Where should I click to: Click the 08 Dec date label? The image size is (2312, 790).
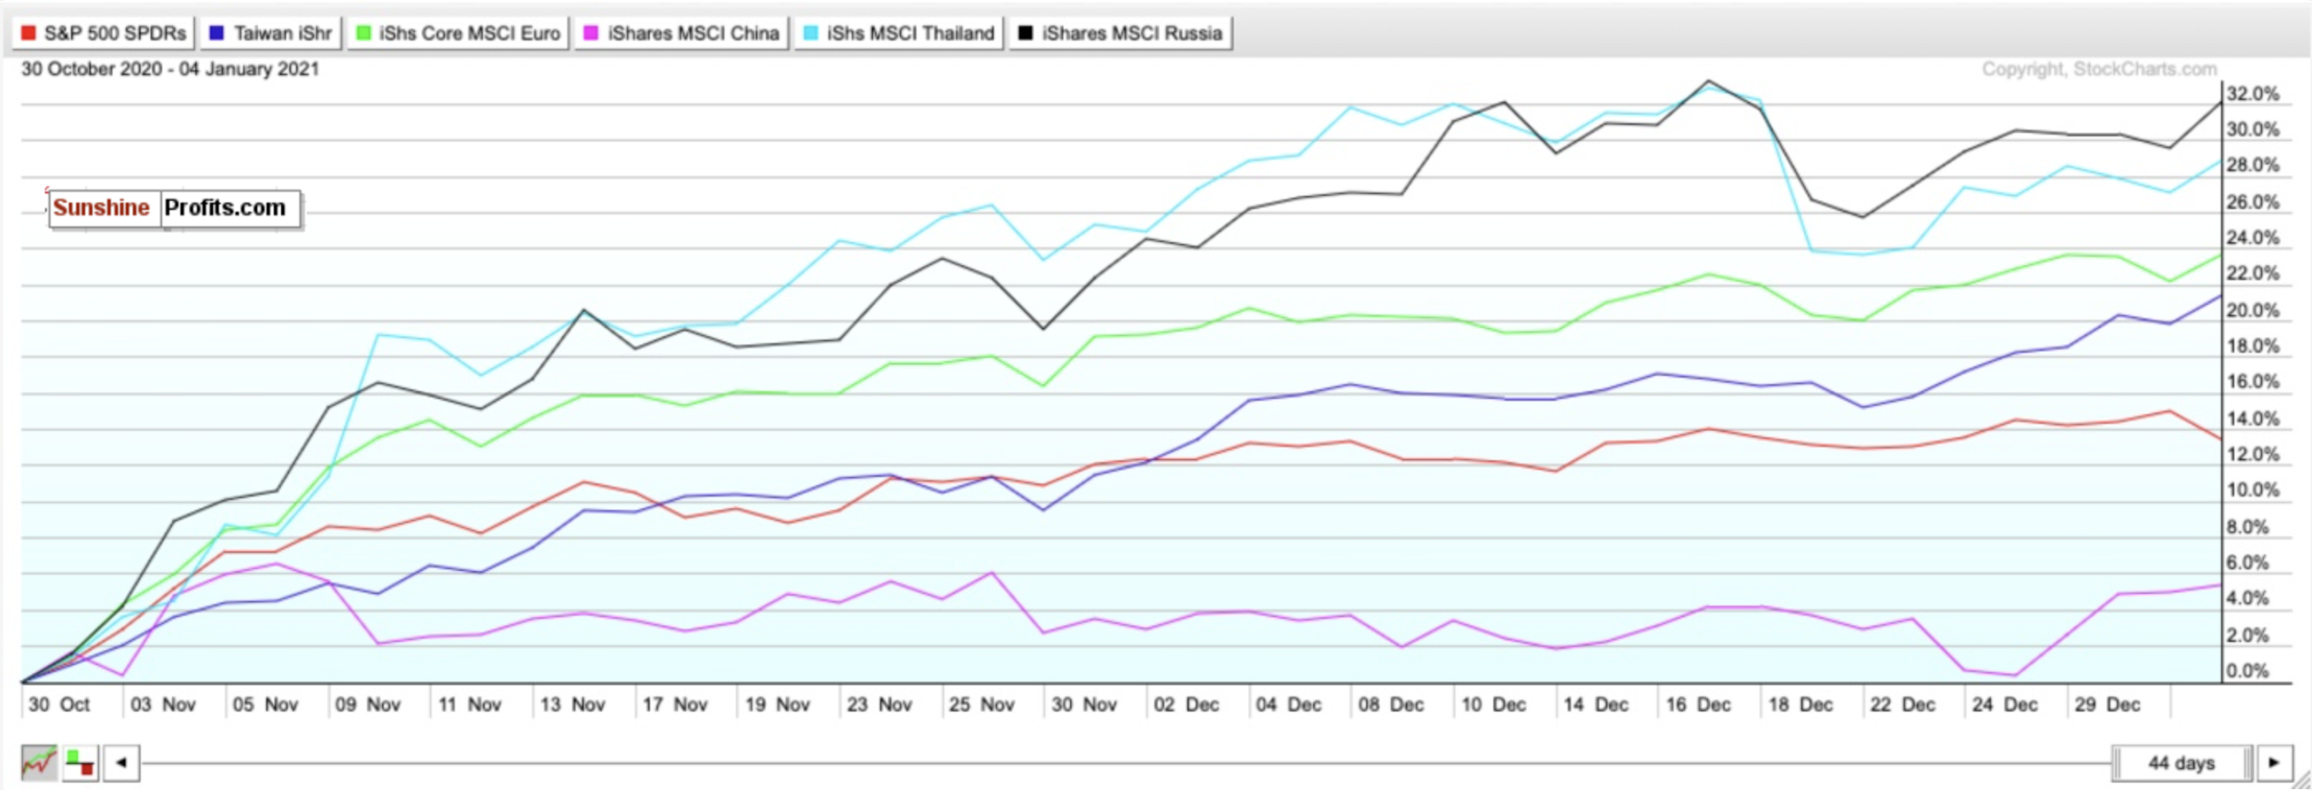(1391, 705)
